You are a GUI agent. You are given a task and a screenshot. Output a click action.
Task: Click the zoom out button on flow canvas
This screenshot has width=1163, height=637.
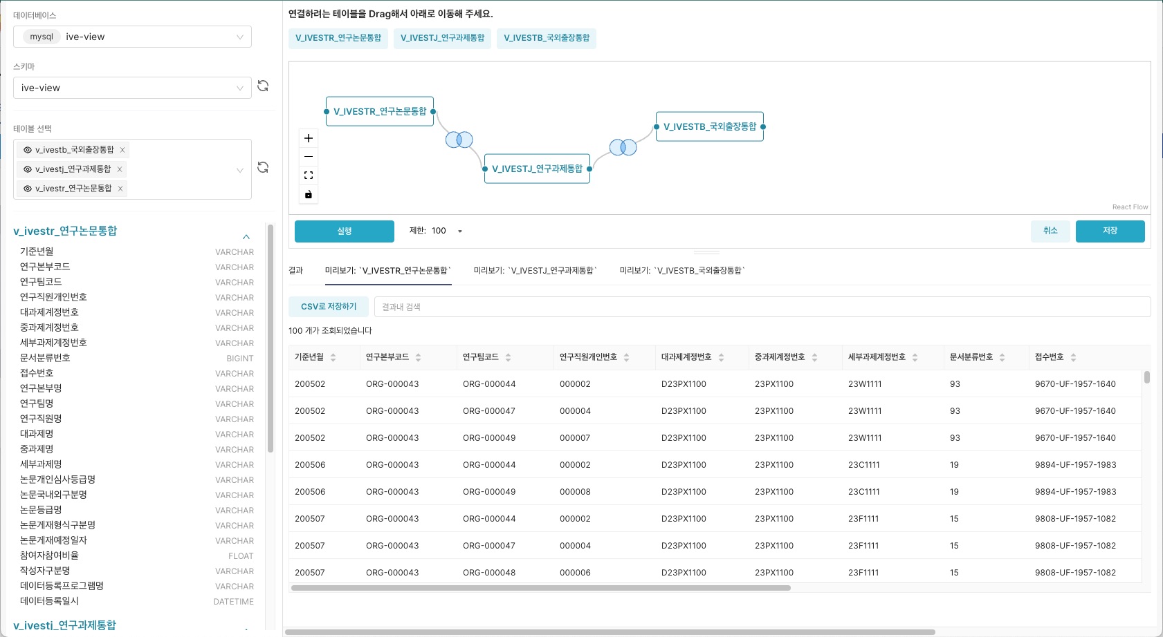pyautogui.click(x=309, y=157)
